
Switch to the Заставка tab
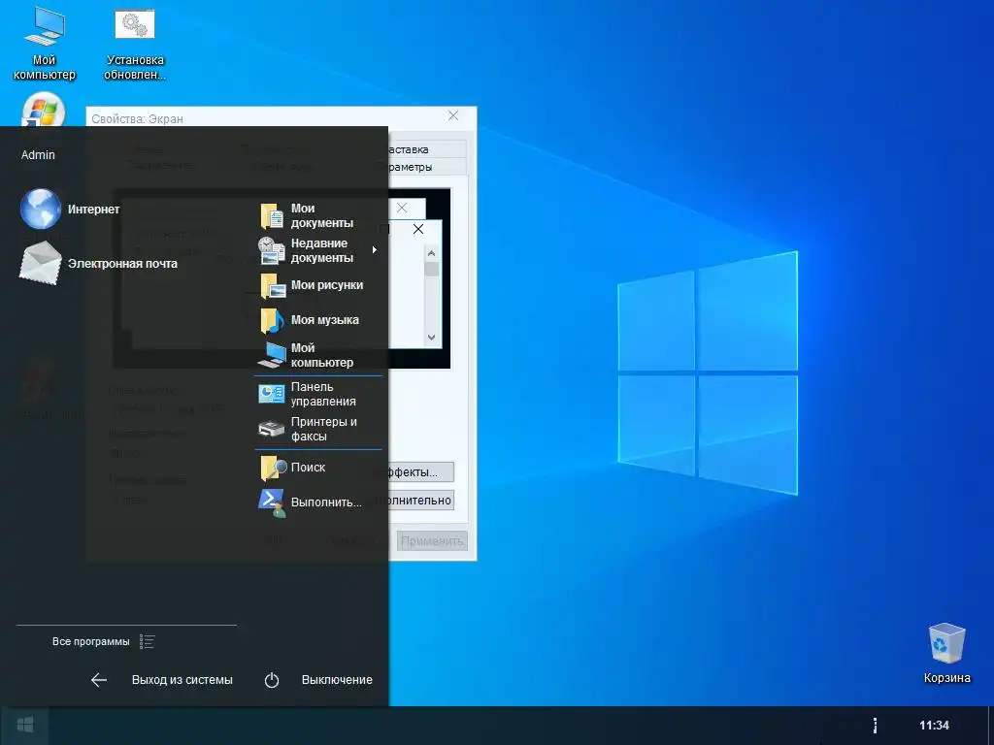pos(426,149)
